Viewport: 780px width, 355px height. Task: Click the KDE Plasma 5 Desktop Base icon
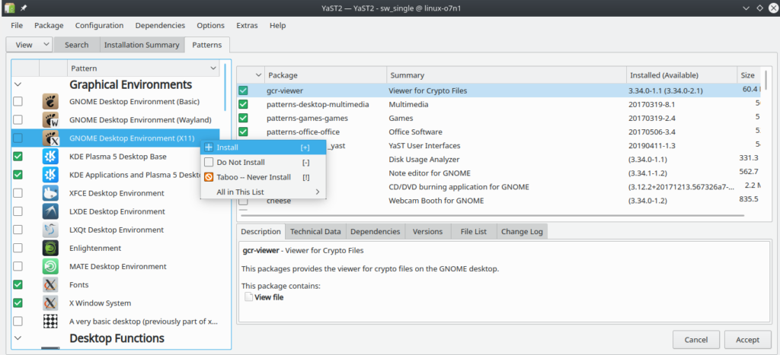pos(50,157)
